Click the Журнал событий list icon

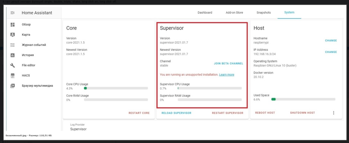pos(13,45)
